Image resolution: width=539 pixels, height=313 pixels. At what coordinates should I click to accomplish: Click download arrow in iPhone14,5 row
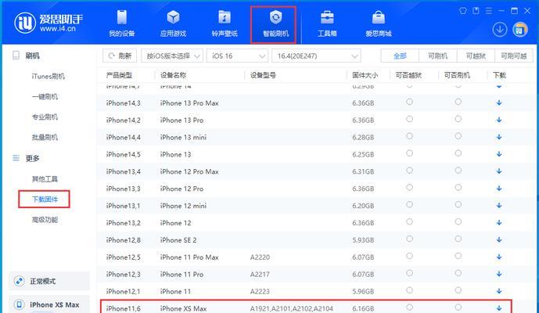click(499, 154)
